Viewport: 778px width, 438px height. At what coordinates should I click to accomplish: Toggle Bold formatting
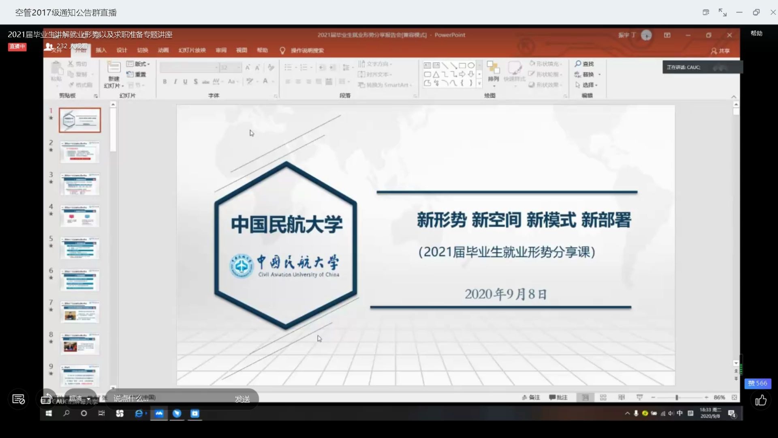pos(165,82)
